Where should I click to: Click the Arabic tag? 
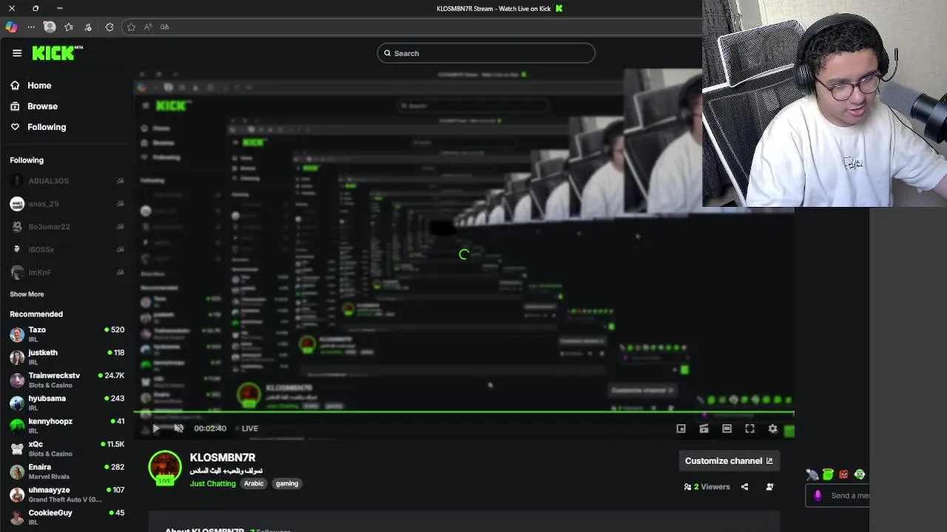254,484
